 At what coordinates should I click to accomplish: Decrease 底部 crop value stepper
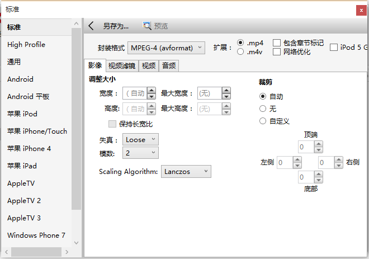(319, 180)
